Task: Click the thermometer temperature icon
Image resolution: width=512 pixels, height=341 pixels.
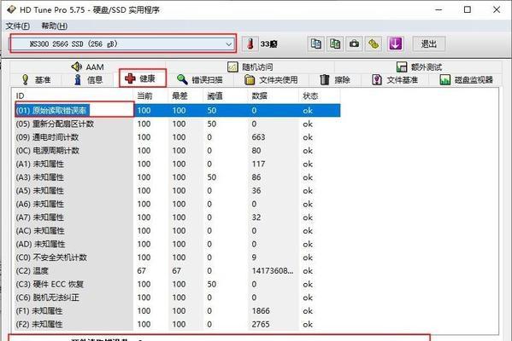Action: pyautogui.click(x=250, y=43)
